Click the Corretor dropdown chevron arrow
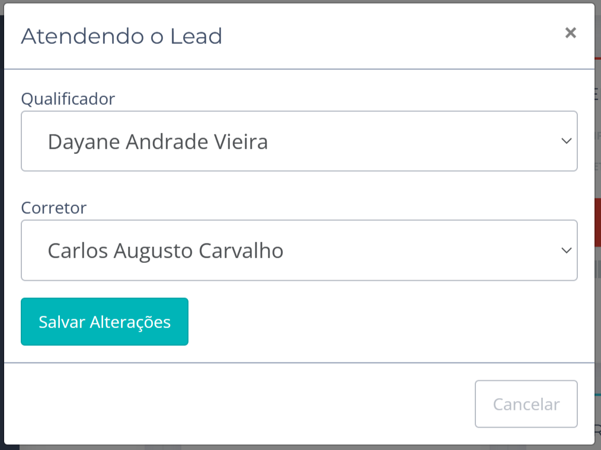This screenshot has height=450, width=601. [x=566, y=250]
